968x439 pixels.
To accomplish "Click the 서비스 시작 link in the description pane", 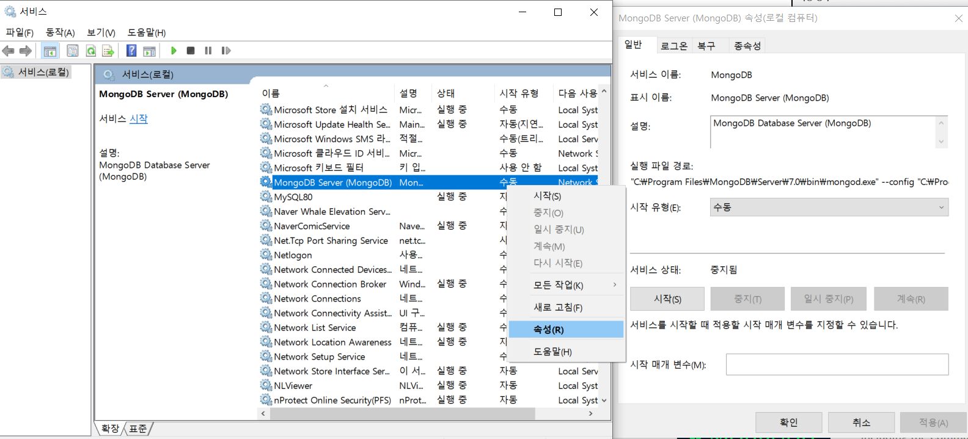I will [139, 118].
